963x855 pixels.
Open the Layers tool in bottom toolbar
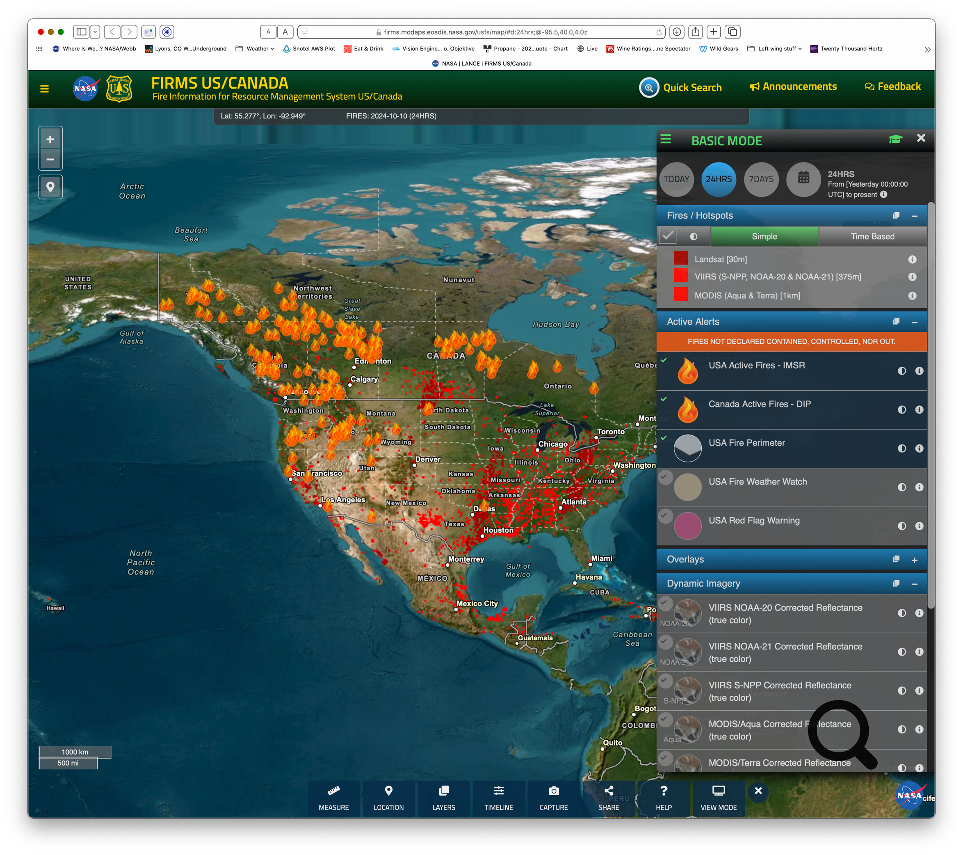point(443,798)
